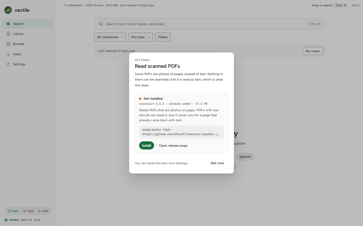Click the Settings sliders icon
Viewport: 363px width, 226px height.
[x=8, y=64]
